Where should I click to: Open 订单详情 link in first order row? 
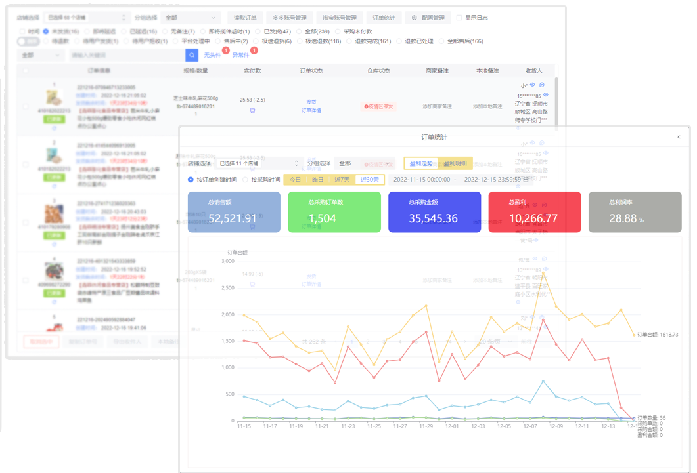click(311, 110)
